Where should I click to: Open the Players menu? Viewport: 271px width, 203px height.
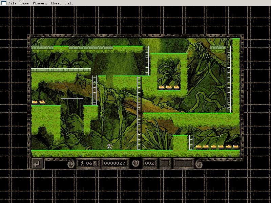(x=40, y=3)
